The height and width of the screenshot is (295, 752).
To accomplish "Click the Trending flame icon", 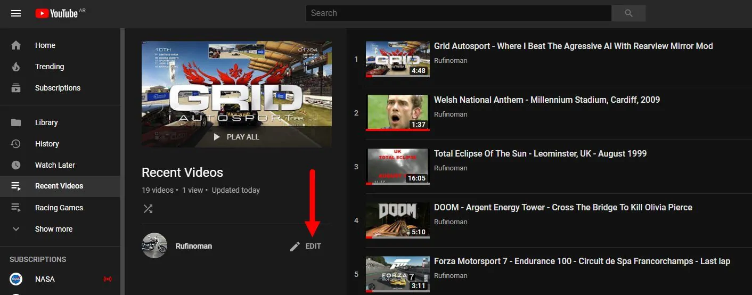I will coord(16,67).
